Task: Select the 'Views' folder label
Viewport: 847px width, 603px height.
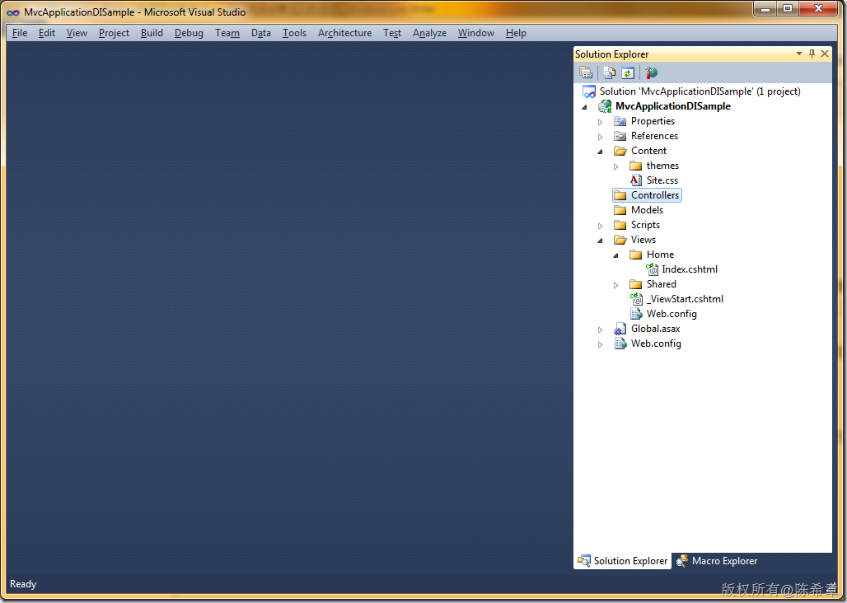Action: [643, 240]
